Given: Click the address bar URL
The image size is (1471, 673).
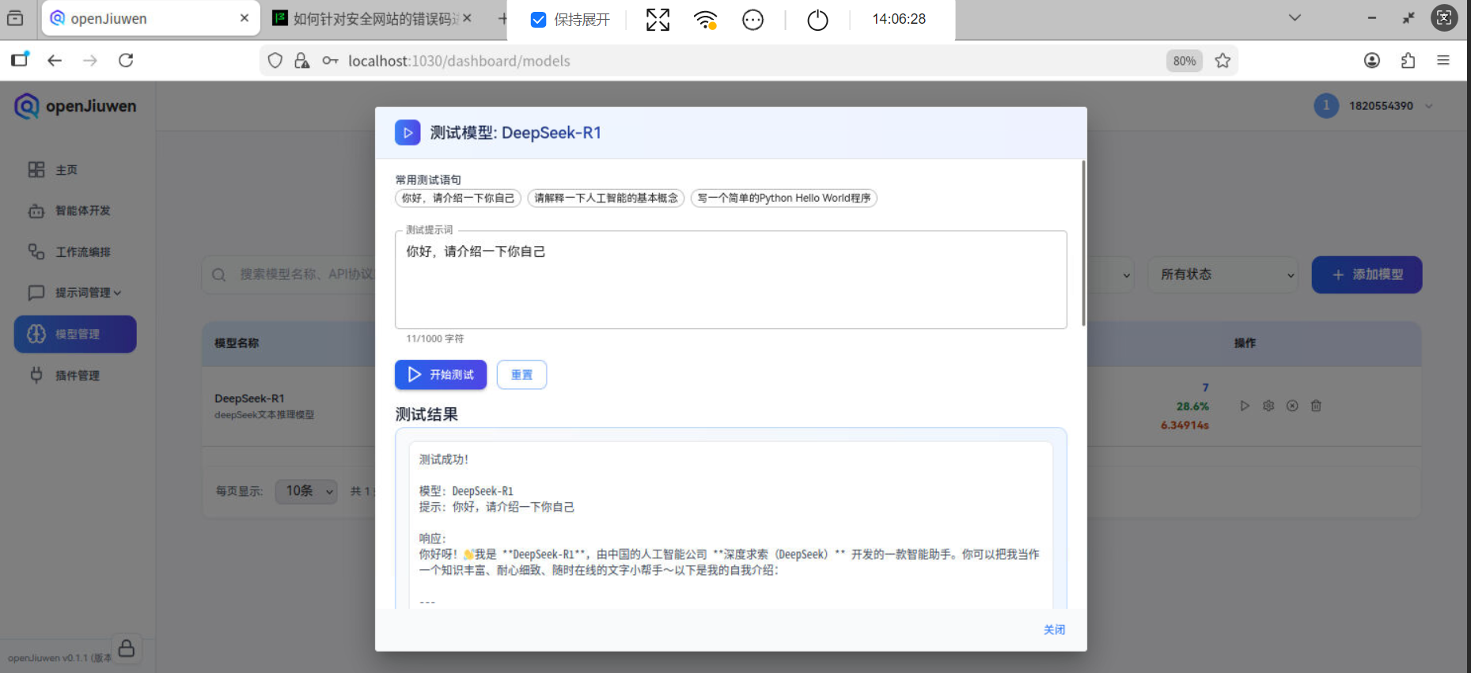Looking at the screenshot, I should (x=459, y=61).
